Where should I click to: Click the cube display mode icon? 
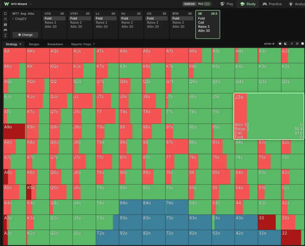click(280, 44)
